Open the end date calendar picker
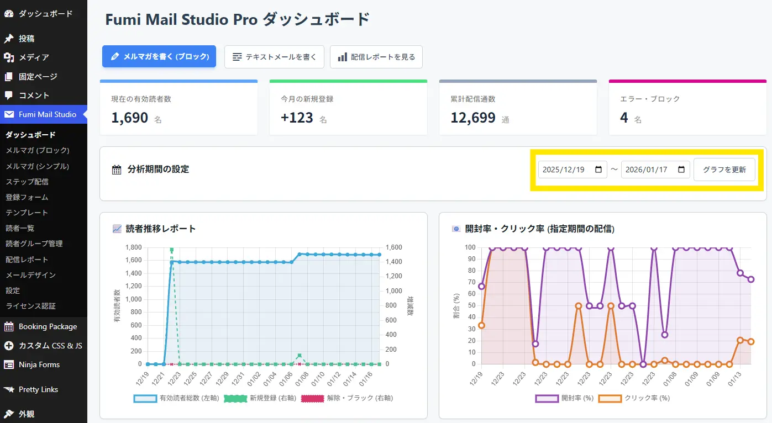The width and height of the screenshot is (772, 423). coord(681,170)
